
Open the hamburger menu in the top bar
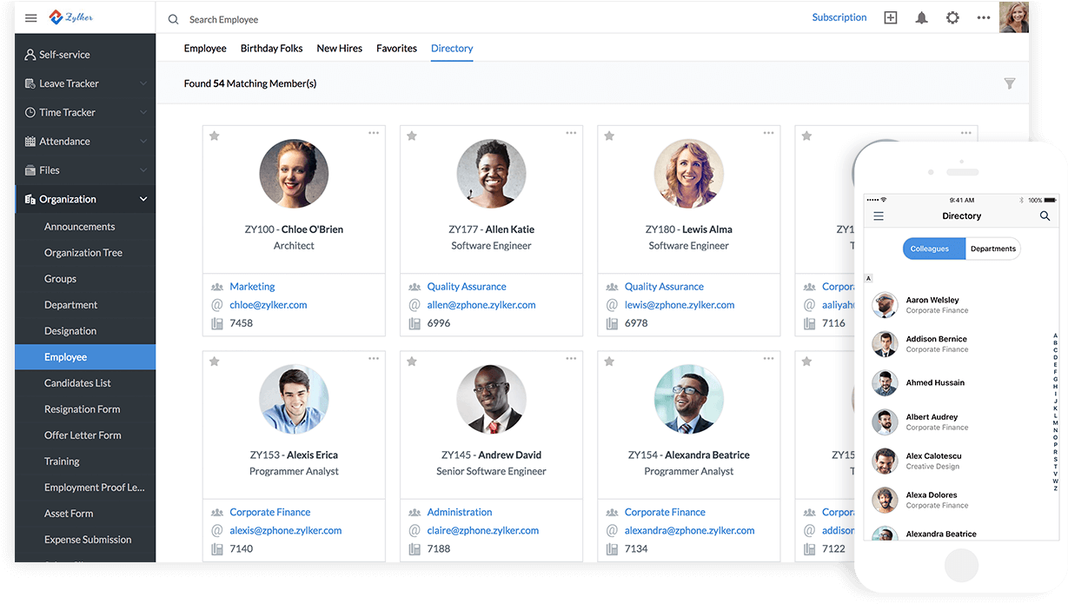[x=30, y=17]
